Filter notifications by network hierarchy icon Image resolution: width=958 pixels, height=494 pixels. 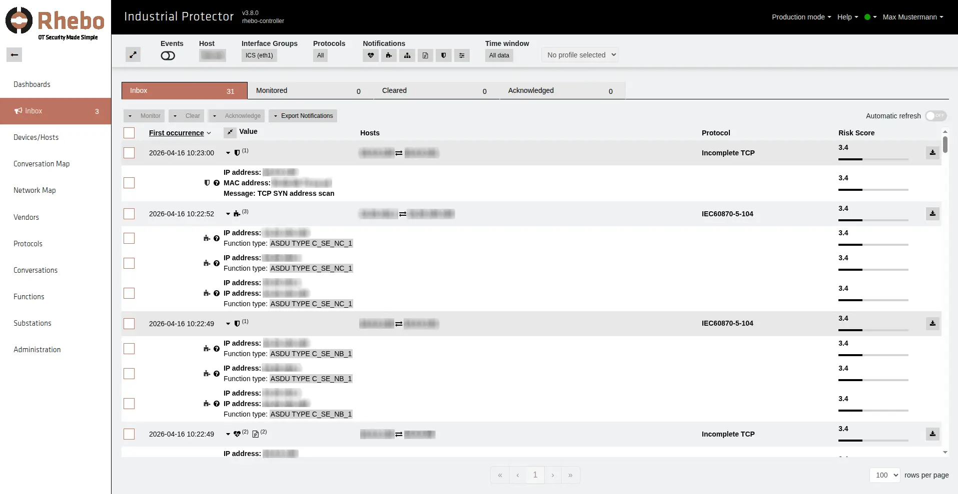point(407,55)
